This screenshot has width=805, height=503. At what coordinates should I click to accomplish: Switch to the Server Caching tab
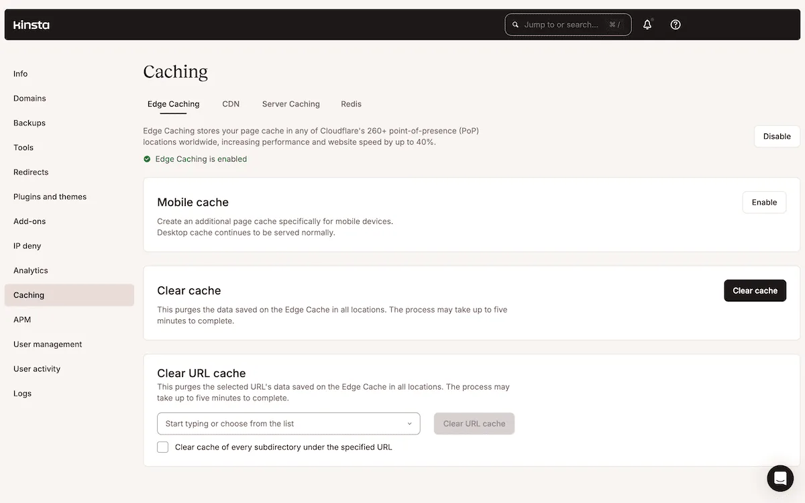pos(290,104)
